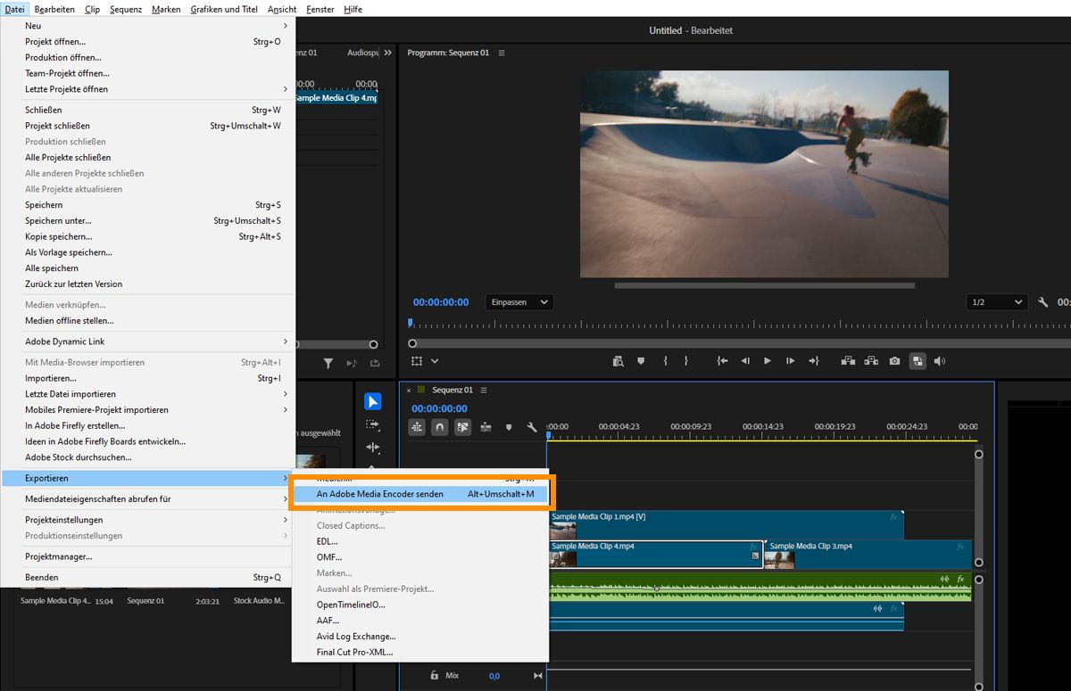Click export share icon in source panel
This screenshot has width=1071, height=691.
[374, 363]
